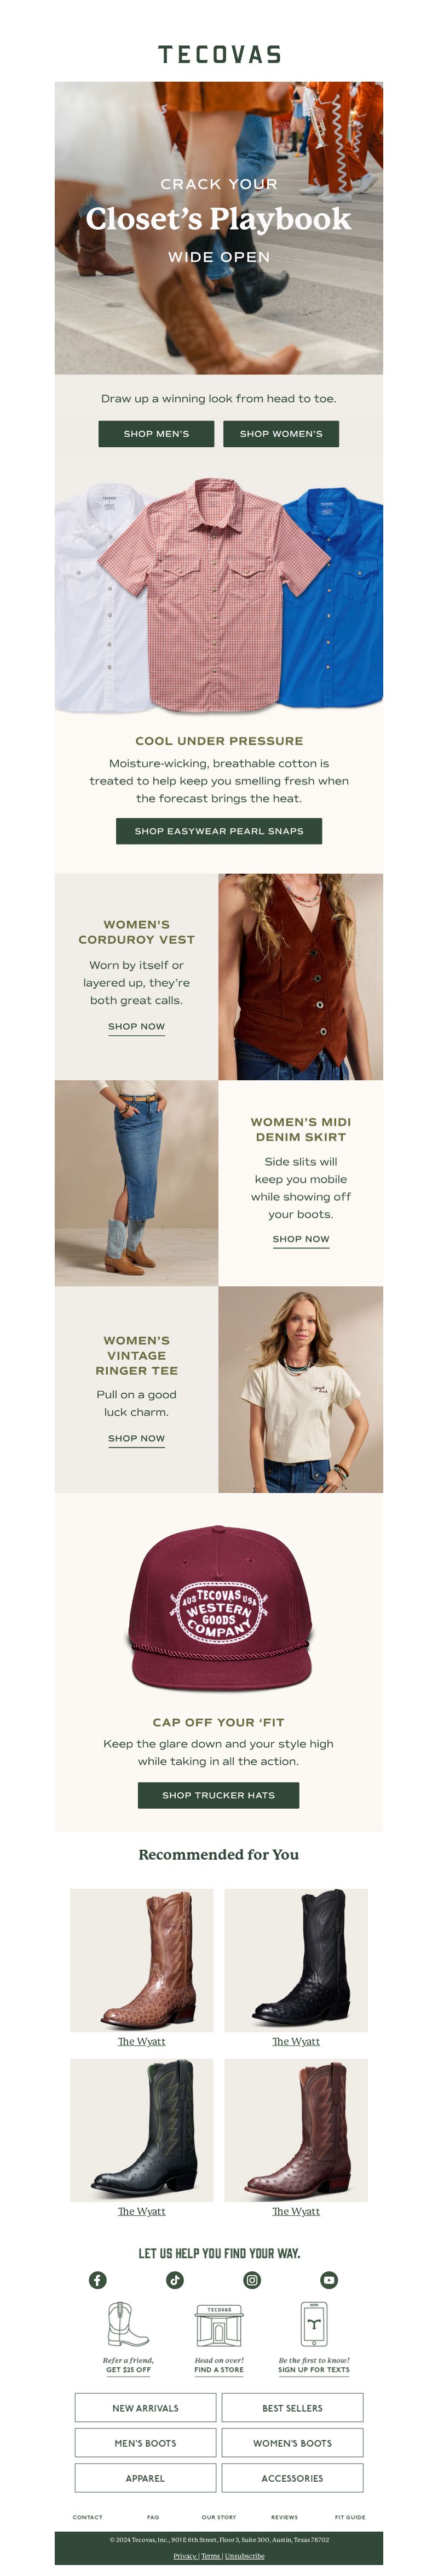Click the black Wyatt boot thumbnail top-right
Viewport: 438px width, 2576px height.
tap(296, 1959)
